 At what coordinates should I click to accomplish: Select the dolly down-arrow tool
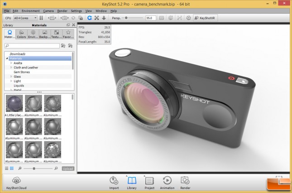click(104, 18)
